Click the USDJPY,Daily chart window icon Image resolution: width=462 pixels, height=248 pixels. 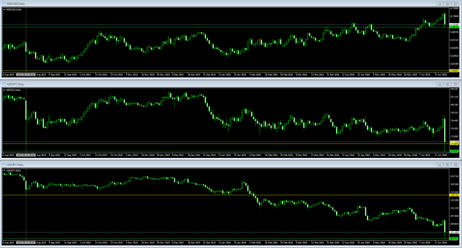4,165
